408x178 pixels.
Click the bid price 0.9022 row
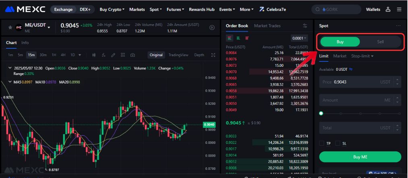pyautogui.click(x=267, y=142)
